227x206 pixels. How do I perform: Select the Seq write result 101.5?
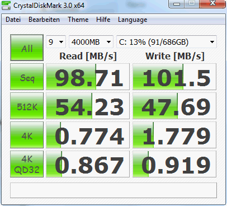click(x=174, y=77)
